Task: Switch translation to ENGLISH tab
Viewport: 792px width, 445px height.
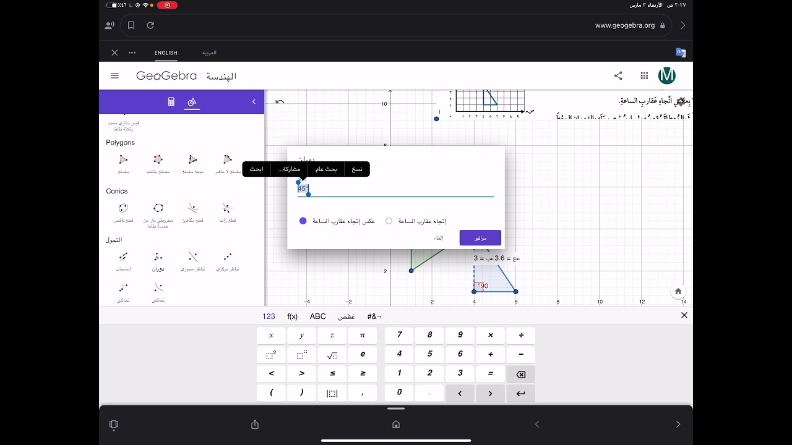Action: (x=166, y=53)
